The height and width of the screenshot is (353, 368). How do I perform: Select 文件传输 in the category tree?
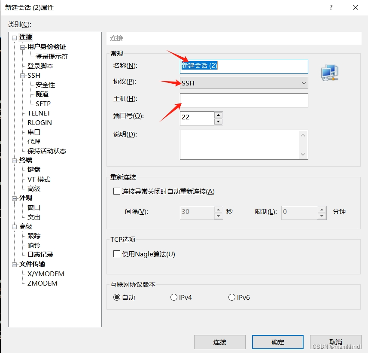click(x=32, y=264)
